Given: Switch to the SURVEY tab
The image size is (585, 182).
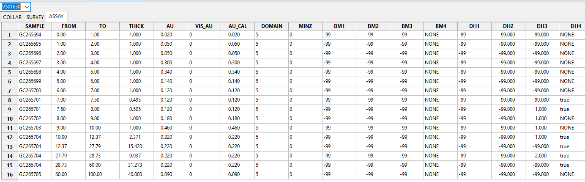Looking at the screenshot, I should [35, 17].
